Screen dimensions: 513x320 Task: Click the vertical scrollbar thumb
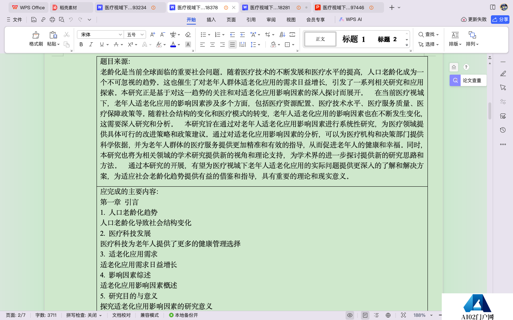pyautogui.click(x=490, y=111)
